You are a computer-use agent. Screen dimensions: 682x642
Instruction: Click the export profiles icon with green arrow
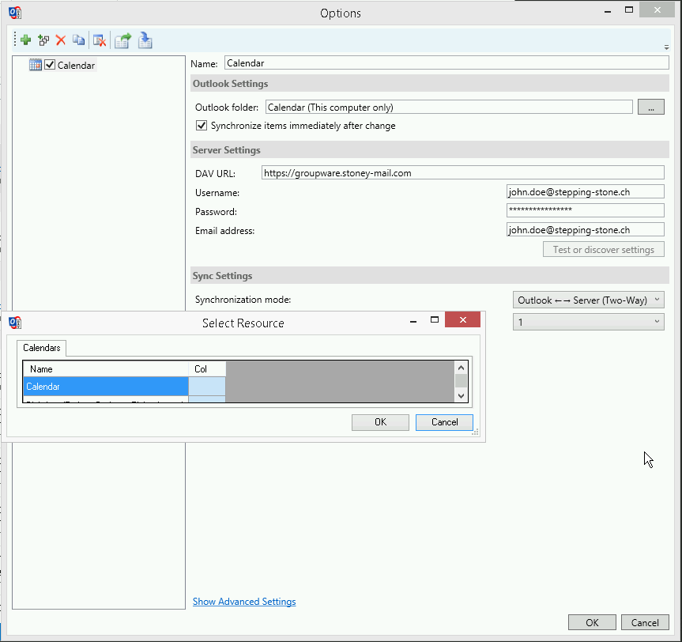pos(122,40)
